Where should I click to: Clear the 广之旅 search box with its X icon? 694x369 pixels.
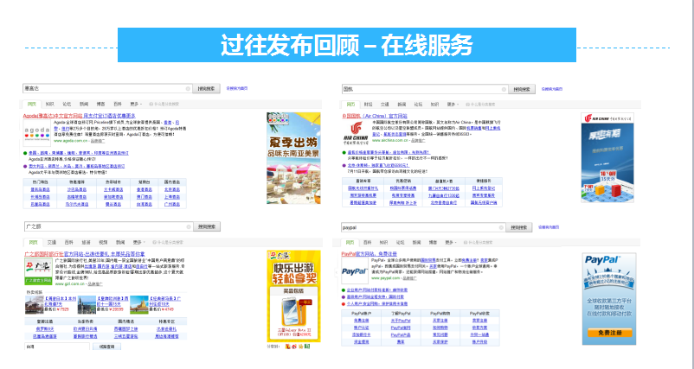coord(189,226)
